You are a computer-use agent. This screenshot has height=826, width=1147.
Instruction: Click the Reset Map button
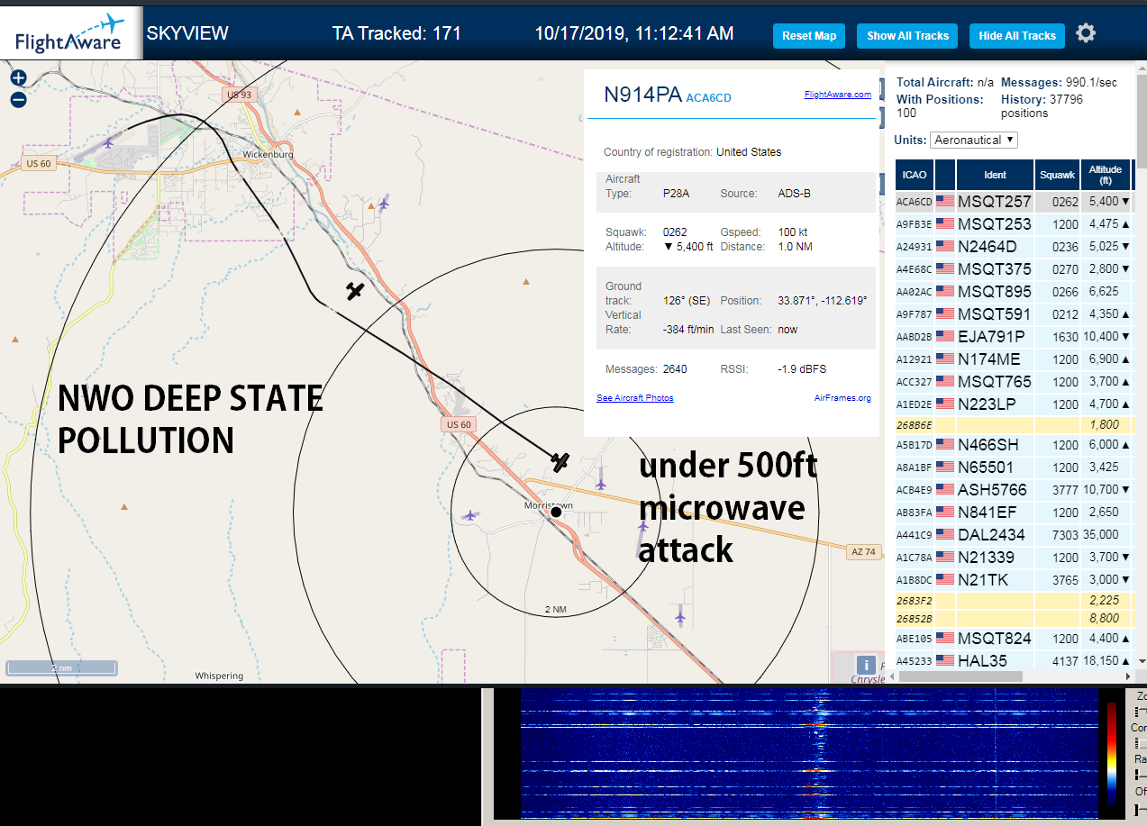(x=809, y=36)
